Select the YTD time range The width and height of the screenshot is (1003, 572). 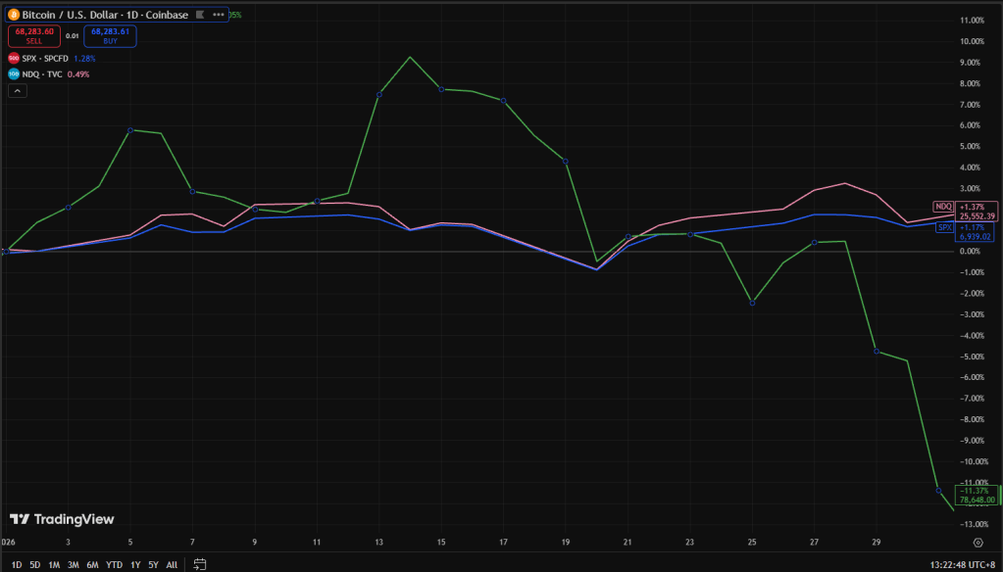[114, 564]
